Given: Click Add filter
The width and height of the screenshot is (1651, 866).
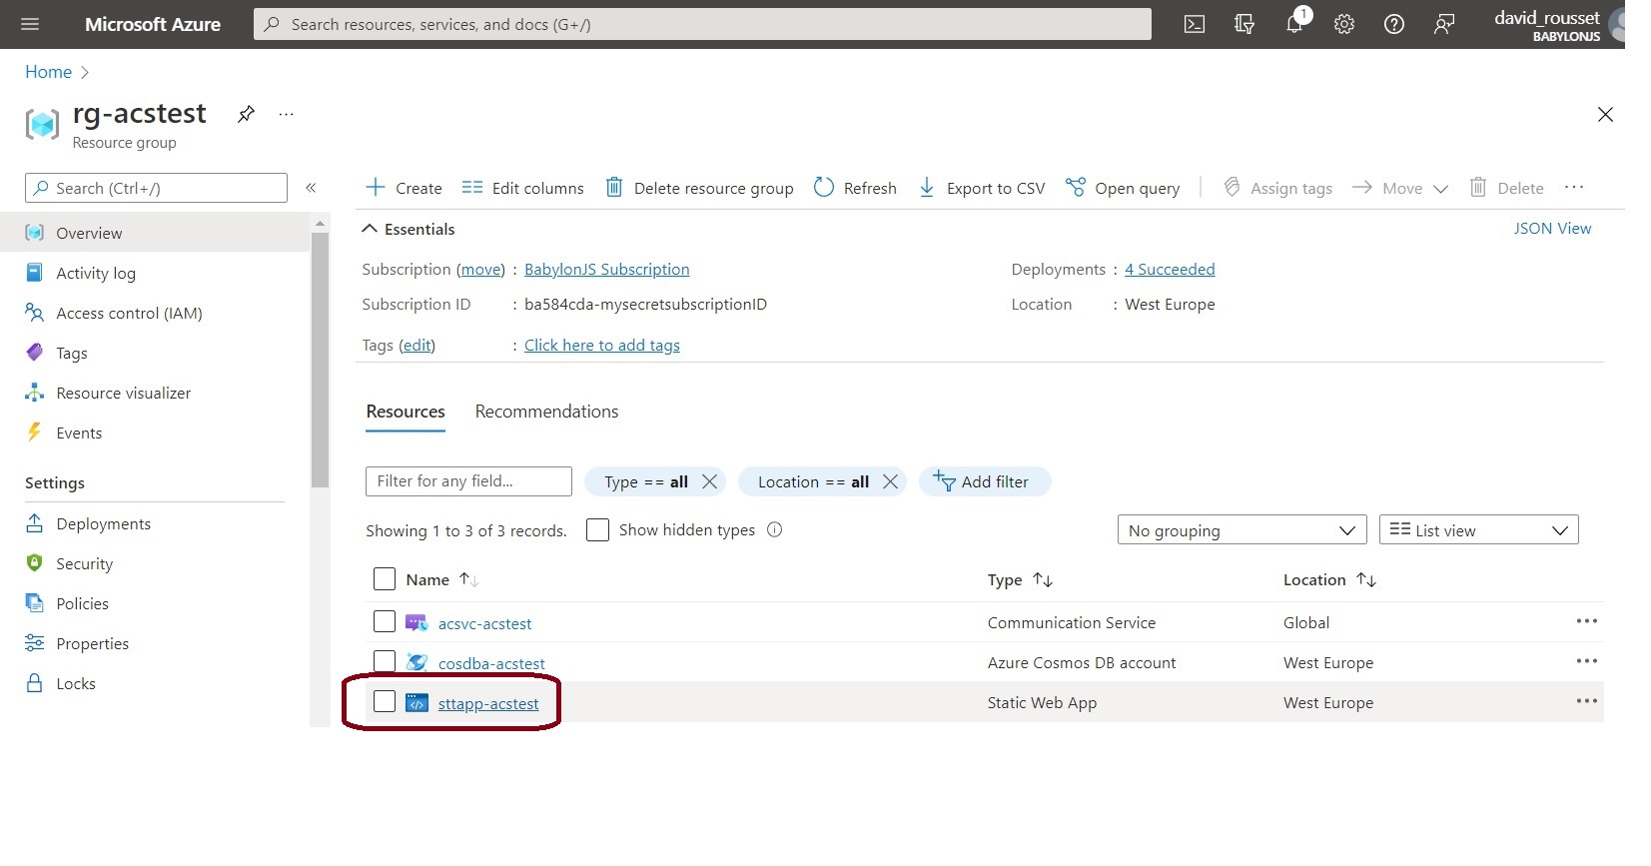Looking at the screenshot, I should tap(984, 481).
